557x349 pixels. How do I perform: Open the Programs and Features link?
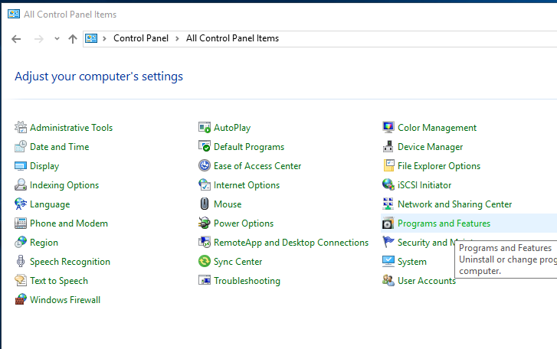[444, 223]
